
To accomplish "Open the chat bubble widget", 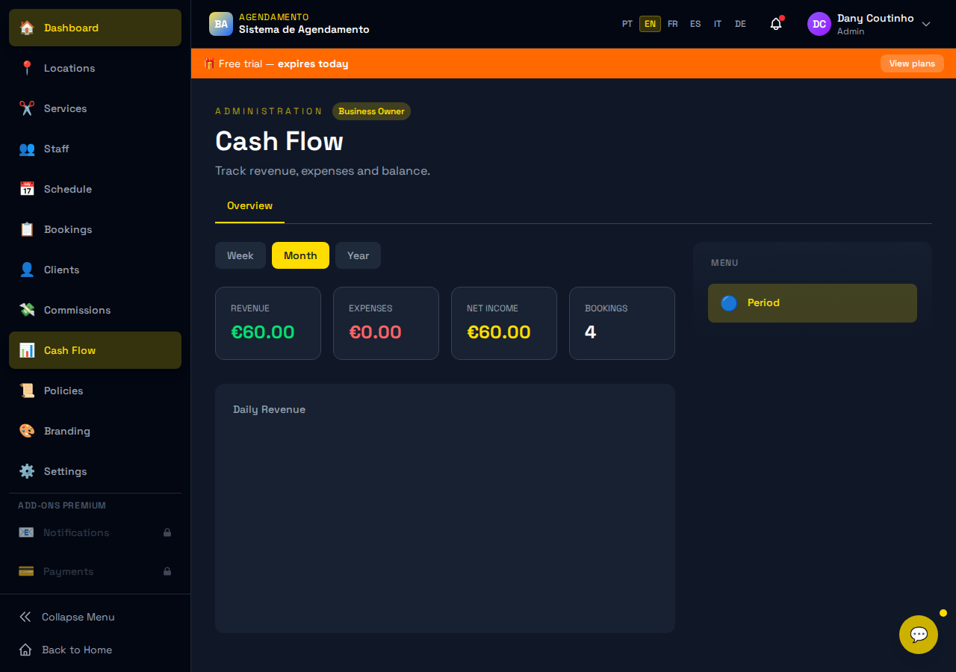I will coord(919,635).
